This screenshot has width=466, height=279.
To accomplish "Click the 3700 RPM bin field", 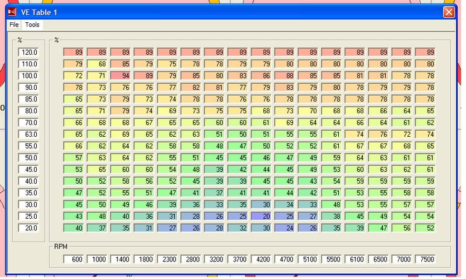I will click(x=238, y=259).
